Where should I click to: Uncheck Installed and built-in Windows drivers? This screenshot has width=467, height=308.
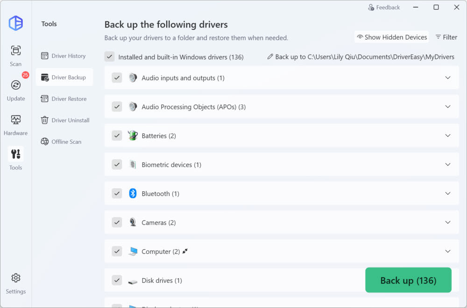[109, 57]
